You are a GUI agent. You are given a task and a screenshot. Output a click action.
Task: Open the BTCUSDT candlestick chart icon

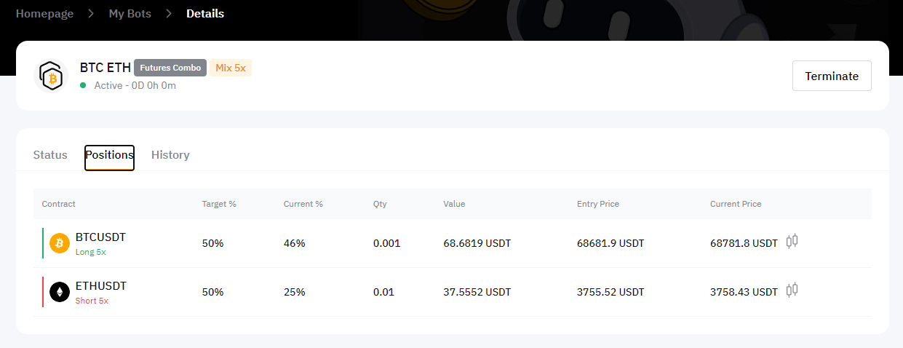click(792, 241)
